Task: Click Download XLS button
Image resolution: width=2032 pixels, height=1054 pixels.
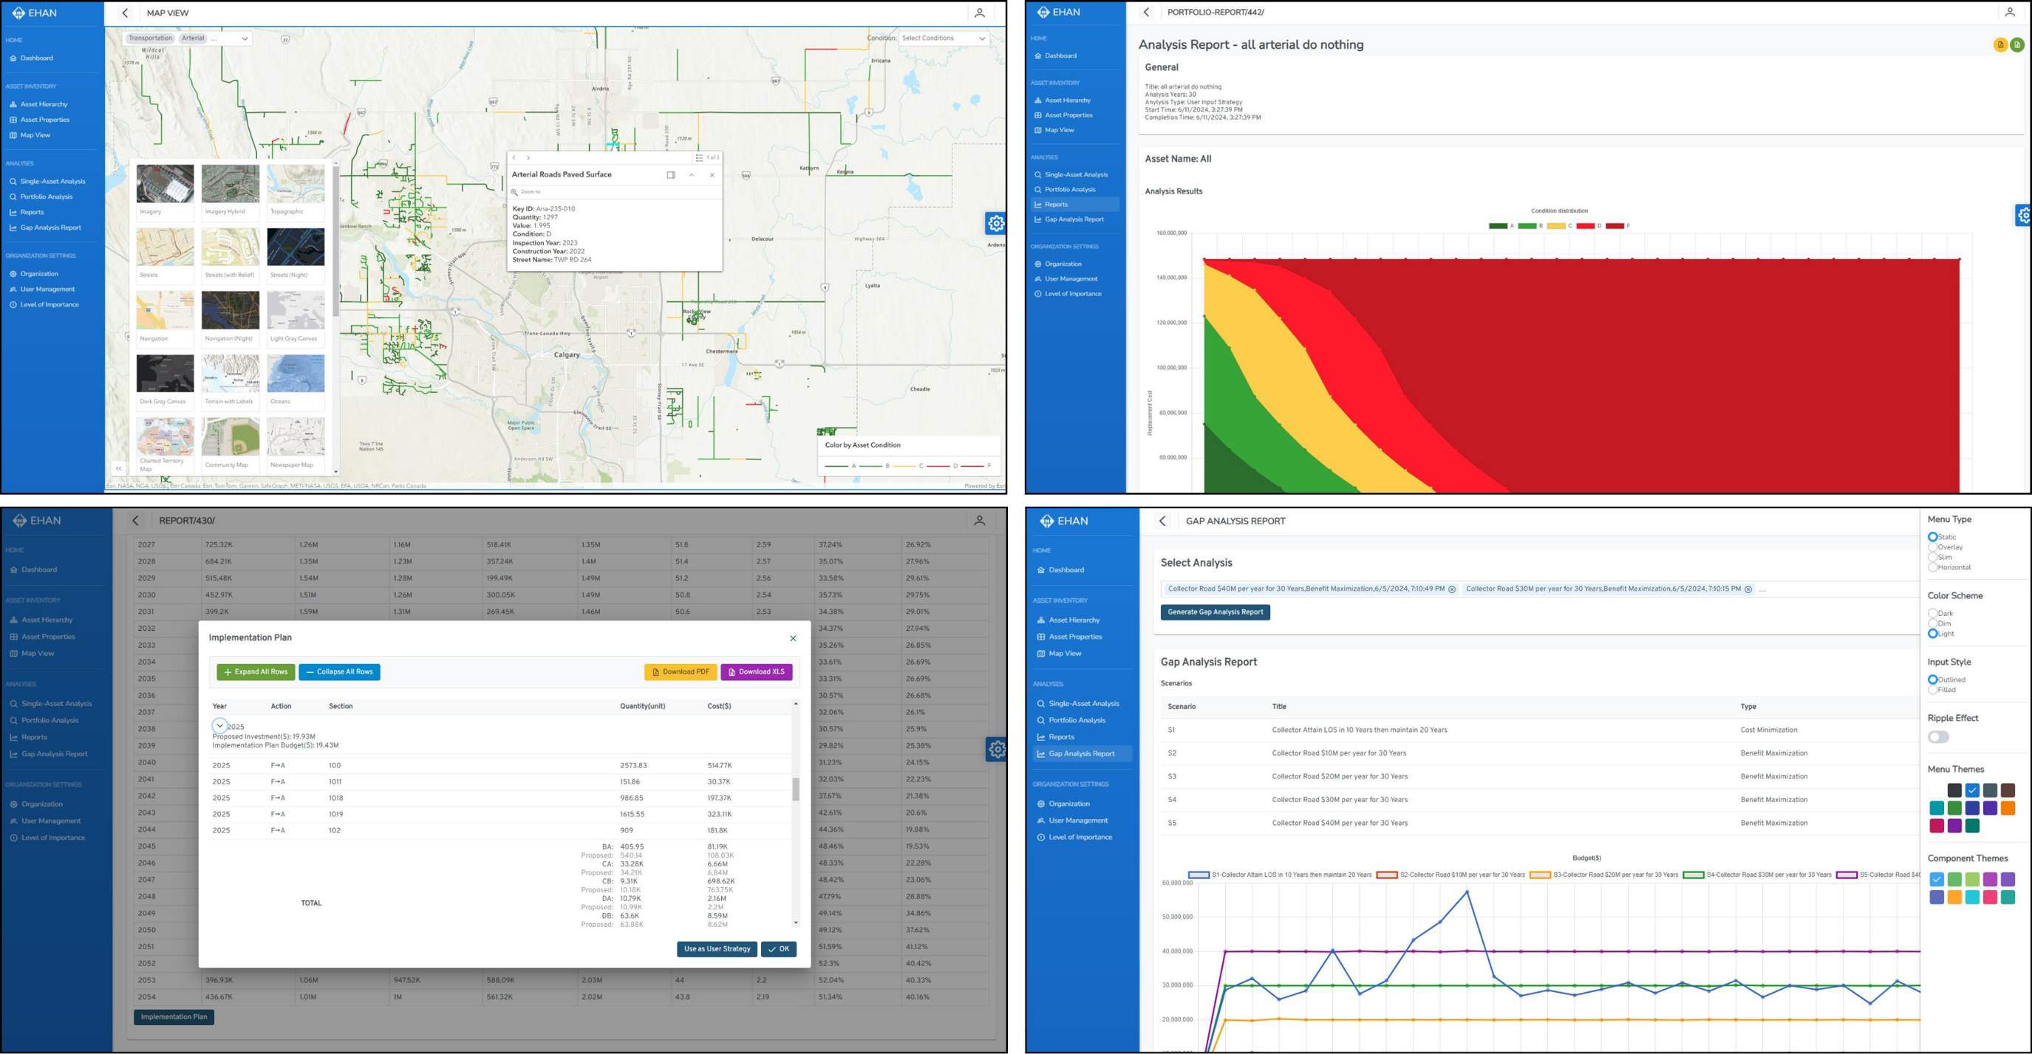Action: [x=757, y=671]
